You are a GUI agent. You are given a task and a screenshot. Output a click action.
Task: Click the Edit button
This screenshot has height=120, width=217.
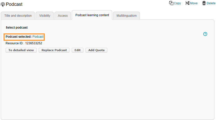tap(78, 50)
